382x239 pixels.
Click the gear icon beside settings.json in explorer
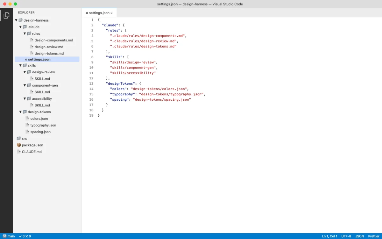[x=26, y=60]
